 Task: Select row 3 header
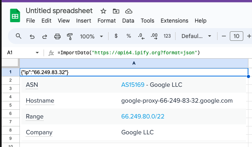[10, 88]
